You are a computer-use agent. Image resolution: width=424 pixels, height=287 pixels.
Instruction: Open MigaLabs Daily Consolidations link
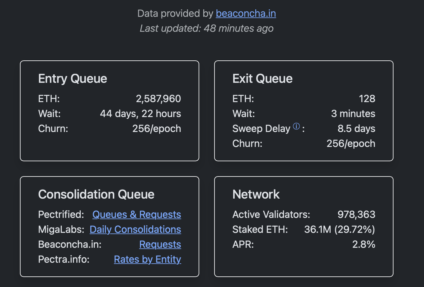point(135,229)
